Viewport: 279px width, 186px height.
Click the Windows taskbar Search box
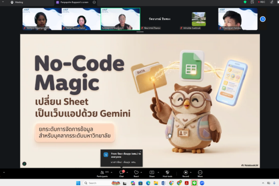[x=101, y=183]
